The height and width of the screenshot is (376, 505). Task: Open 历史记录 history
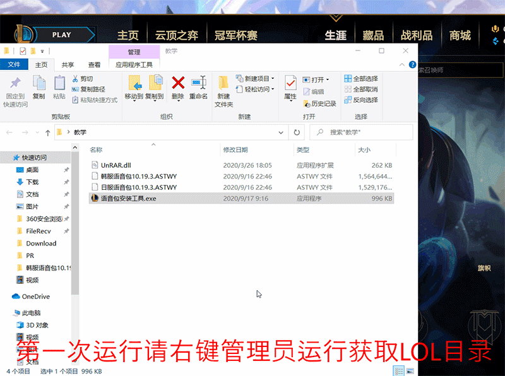[x=319, y=103]
